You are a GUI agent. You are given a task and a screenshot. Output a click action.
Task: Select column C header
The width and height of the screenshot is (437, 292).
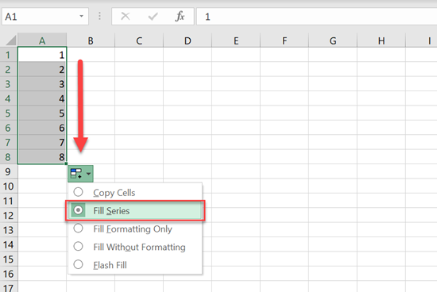click(x=139, y=40)
